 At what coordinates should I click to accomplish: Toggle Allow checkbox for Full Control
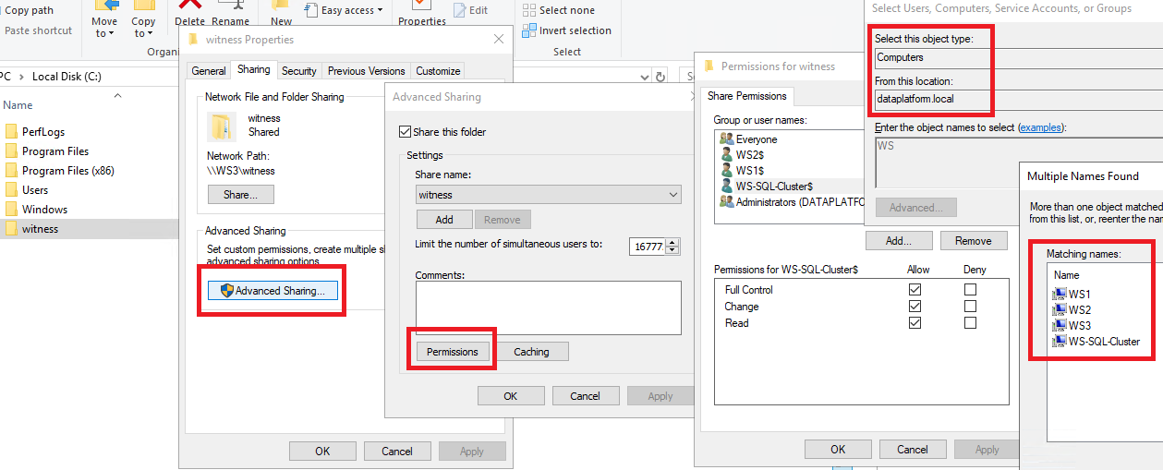tap(915, 290)
